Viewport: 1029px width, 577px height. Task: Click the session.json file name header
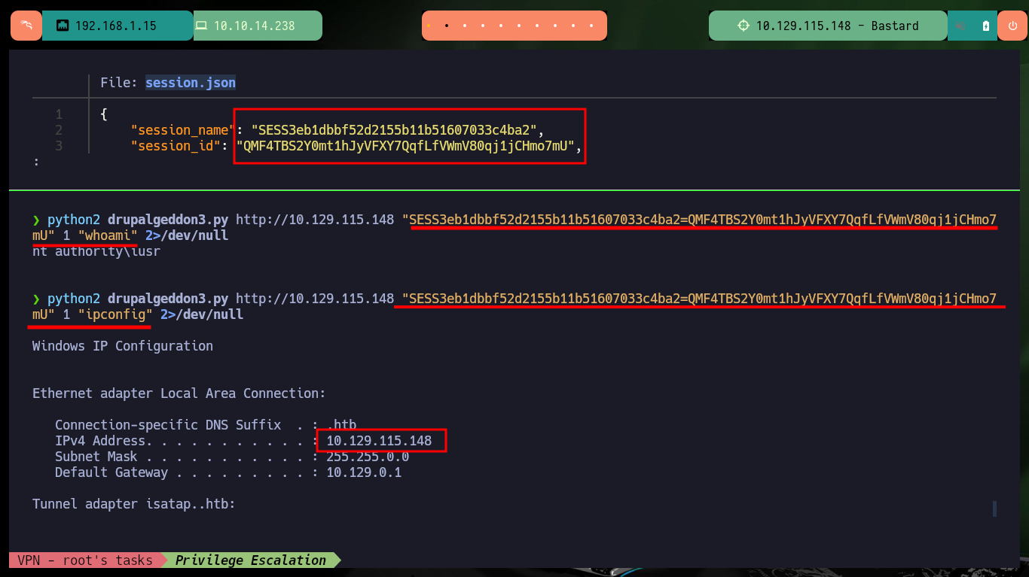191,83
